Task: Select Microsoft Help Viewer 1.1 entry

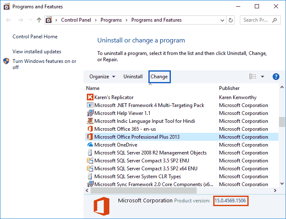Action: [122, 113]
